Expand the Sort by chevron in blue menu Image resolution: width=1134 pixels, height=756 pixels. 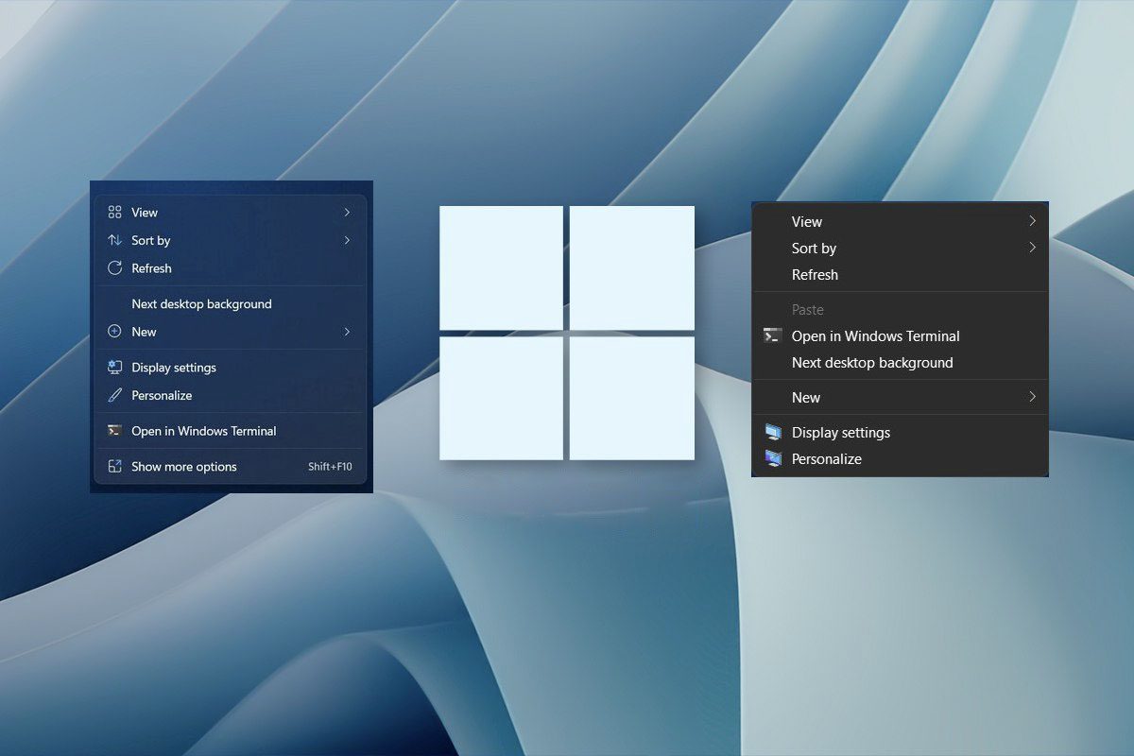(347, 240)
